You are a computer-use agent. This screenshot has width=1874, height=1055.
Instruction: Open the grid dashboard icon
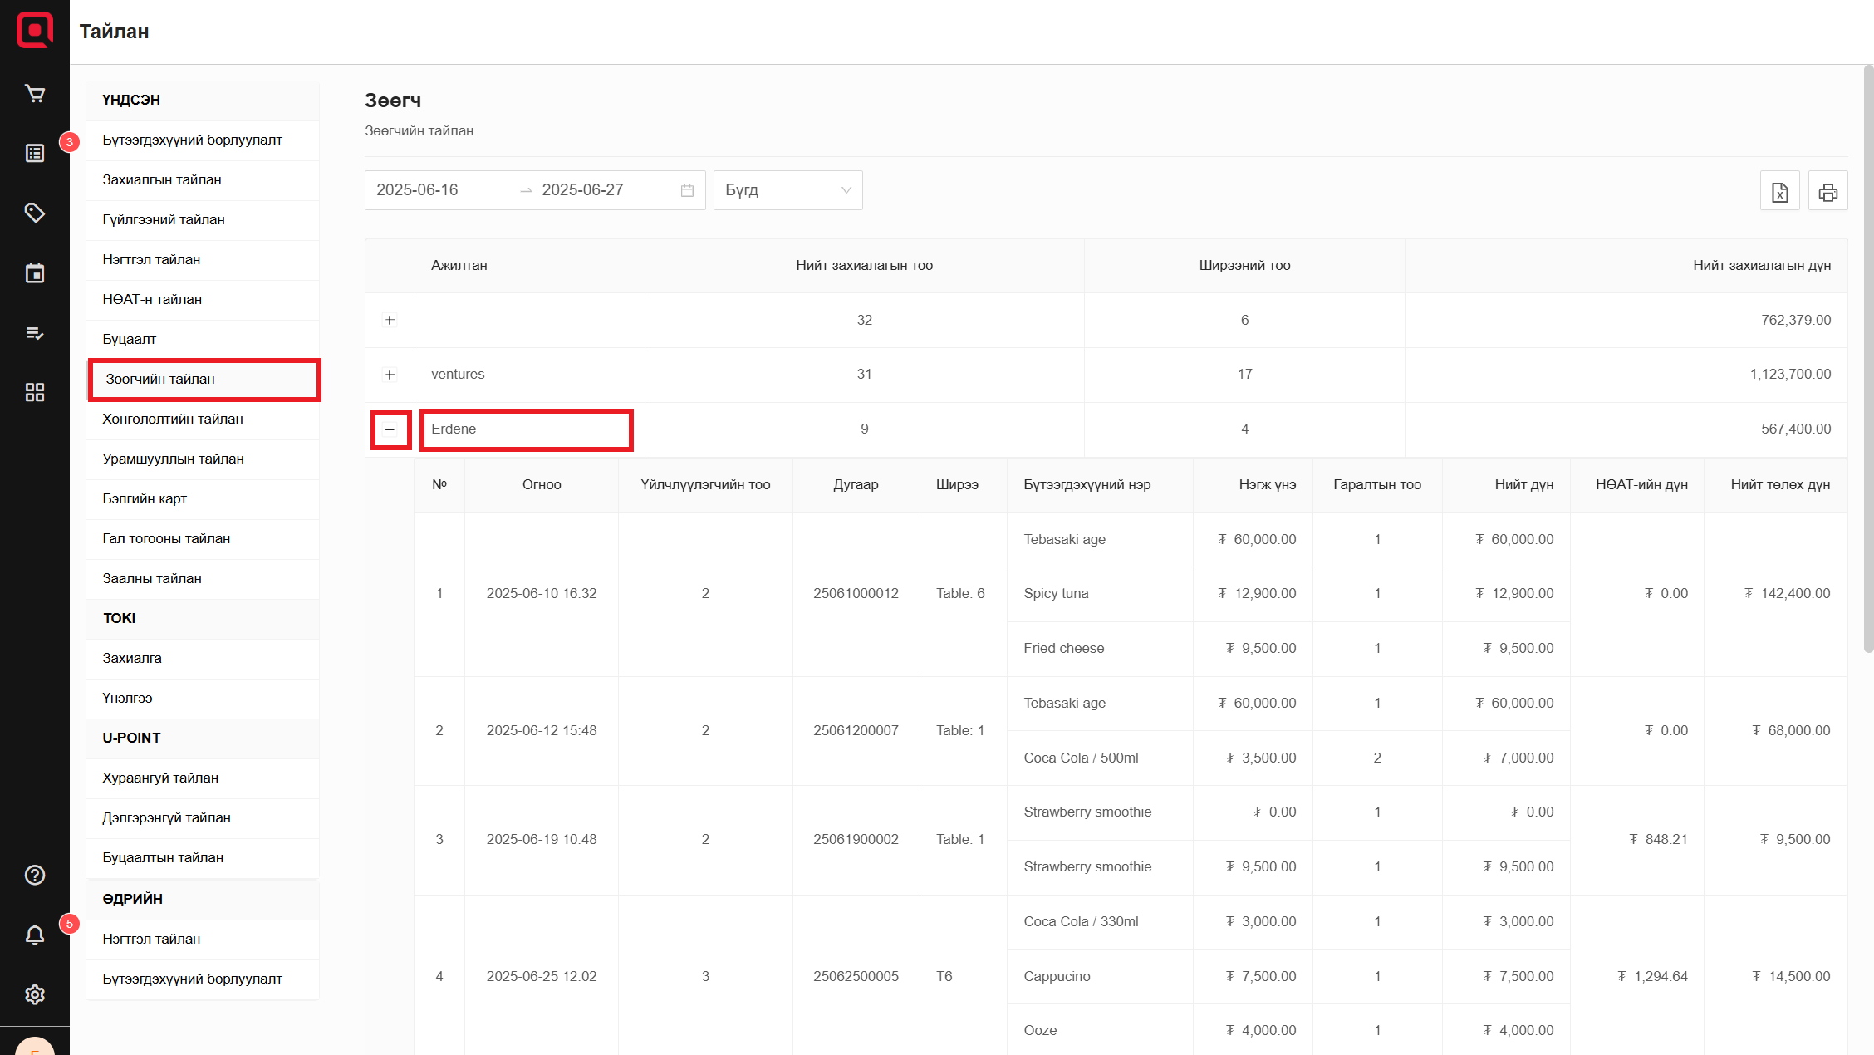pyautogui.click(x=34, y=392)
